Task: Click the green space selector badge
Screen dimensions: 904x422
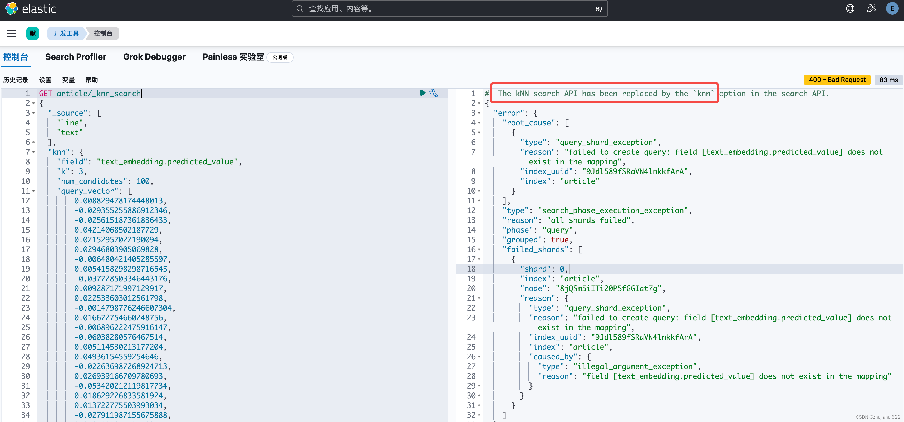Action: (x=33, y=33)
